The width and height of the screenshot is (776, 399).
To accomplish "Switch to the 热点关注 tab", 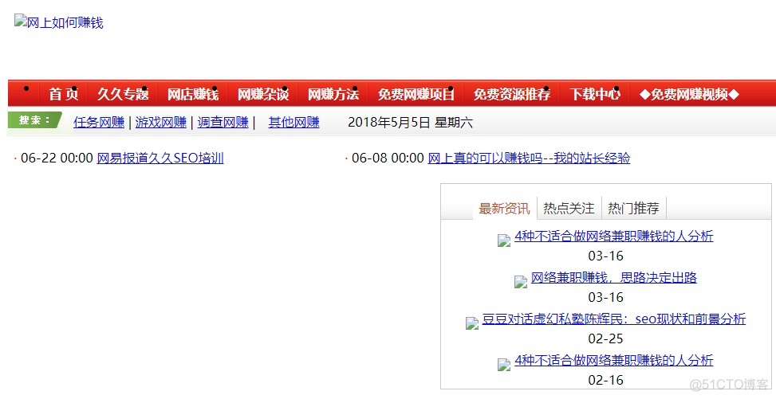I will [569, 209].
